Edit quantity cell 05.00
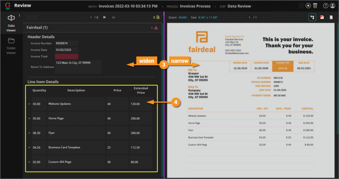The height and width of the screenshot is (179, 339). point(39,118)
